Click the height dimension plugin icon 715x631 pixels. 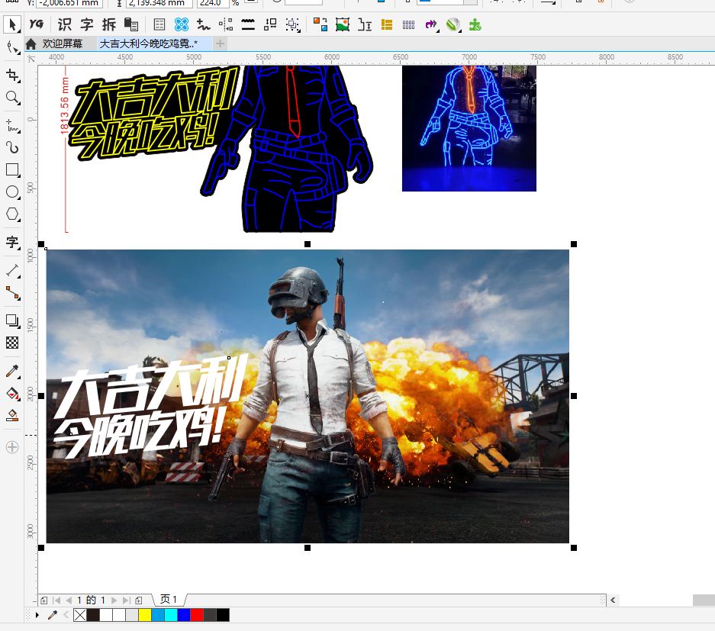pos(365,24)
